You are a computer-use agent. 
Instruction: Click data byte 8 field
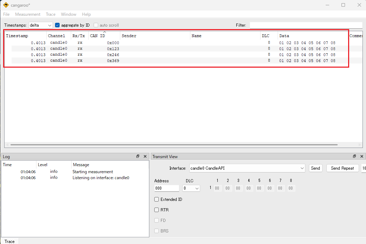[x=291, y=188]
